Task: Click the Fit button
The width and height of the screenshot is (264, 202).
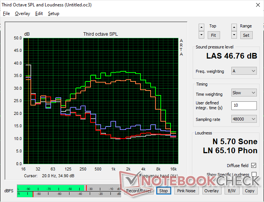Action: click(x=213, y=35)
